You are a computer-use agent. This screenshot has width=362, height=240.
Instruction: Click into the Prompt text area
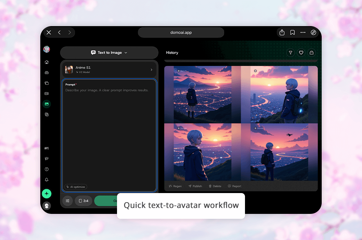point(109,135)
